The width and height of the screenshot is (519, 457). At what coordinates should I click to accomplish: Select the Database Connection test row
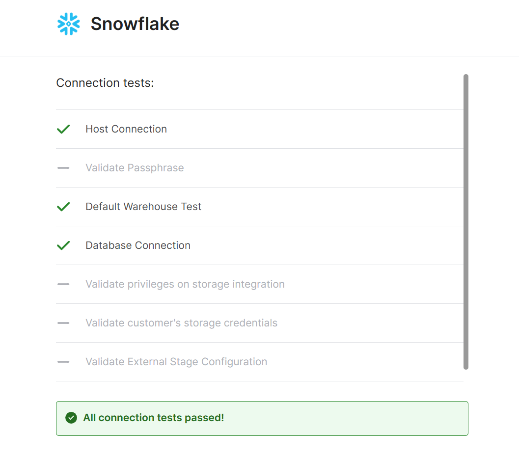coord(259,245)
